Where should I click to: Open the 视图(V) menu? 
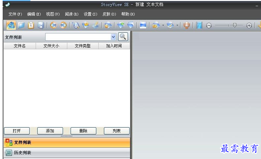(x=53, y=14)
